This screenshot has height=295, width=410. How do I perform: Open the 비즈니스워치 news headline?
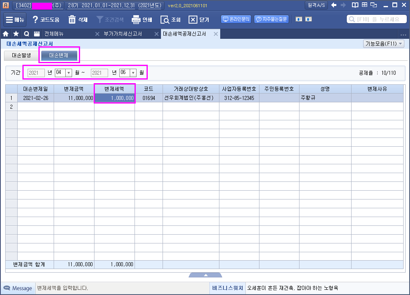point(293,288)
